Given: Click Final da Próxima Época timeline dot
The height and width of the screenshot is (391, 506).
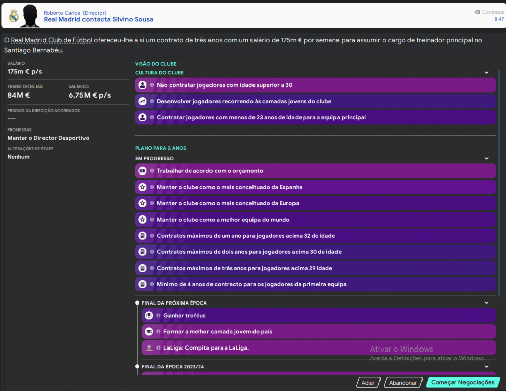Looking at the screenshot, I should click(x=137, y=303).
